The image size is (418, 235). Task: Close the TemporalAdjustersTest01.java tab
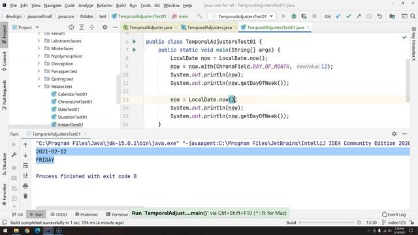coord(308,27)
